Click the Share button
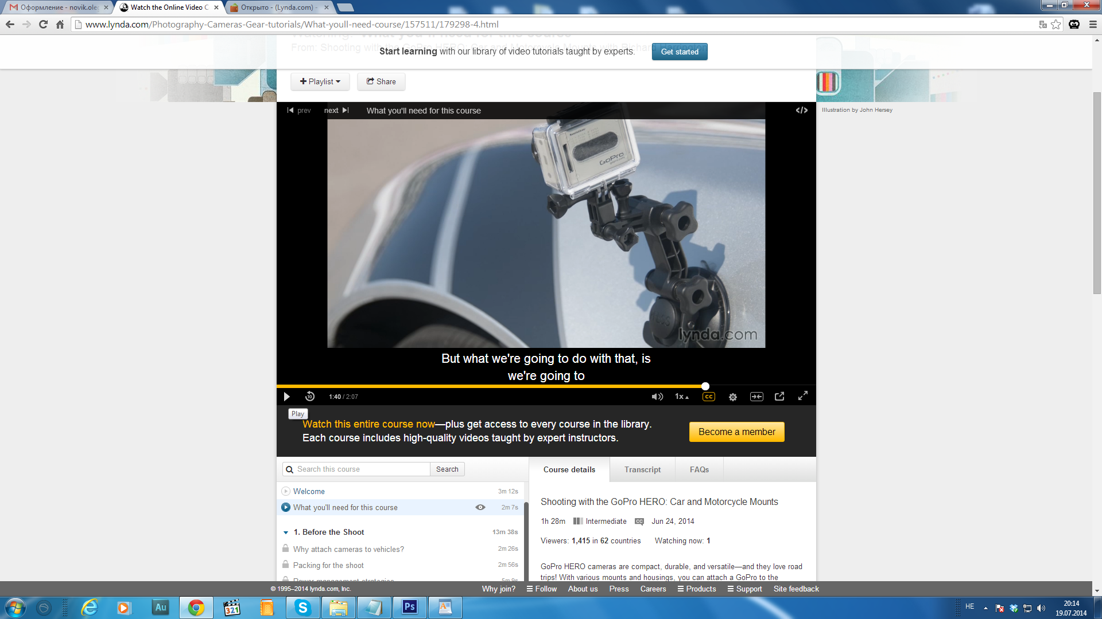 (x=381, y=81)
